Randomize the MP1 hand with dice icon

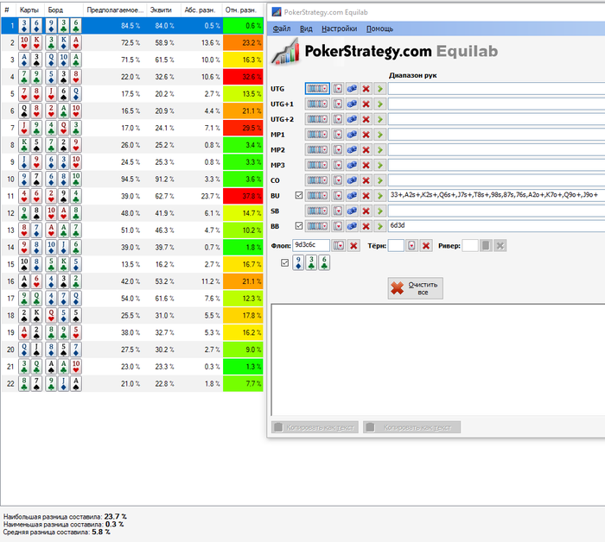click(352, 135)
